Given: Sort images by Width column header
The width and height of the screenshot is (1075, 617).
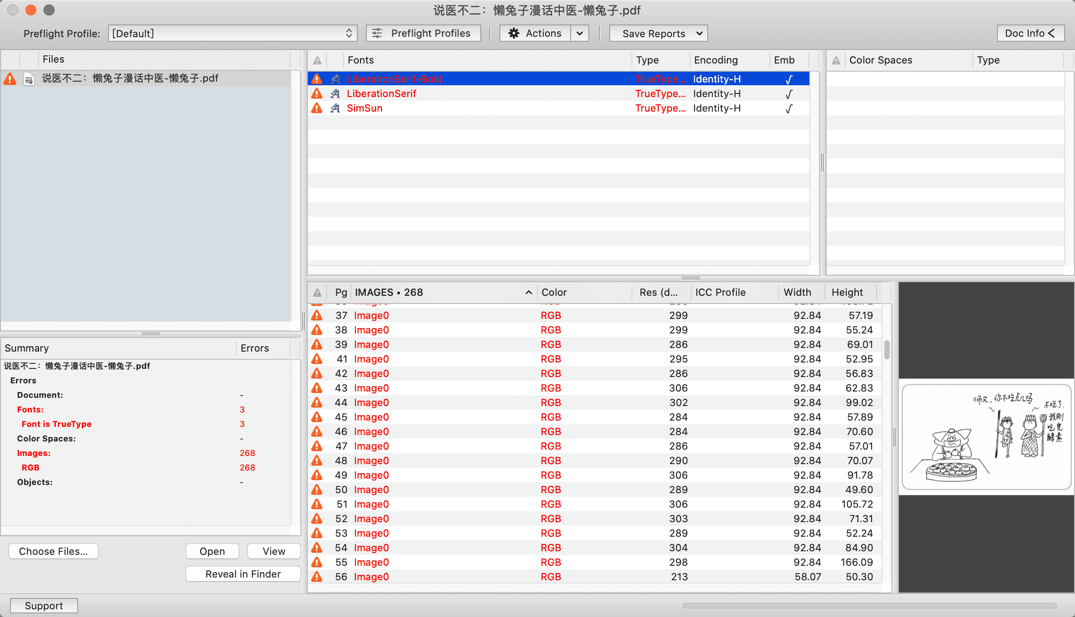Looking at the screenshot, I should coord(802,293).
